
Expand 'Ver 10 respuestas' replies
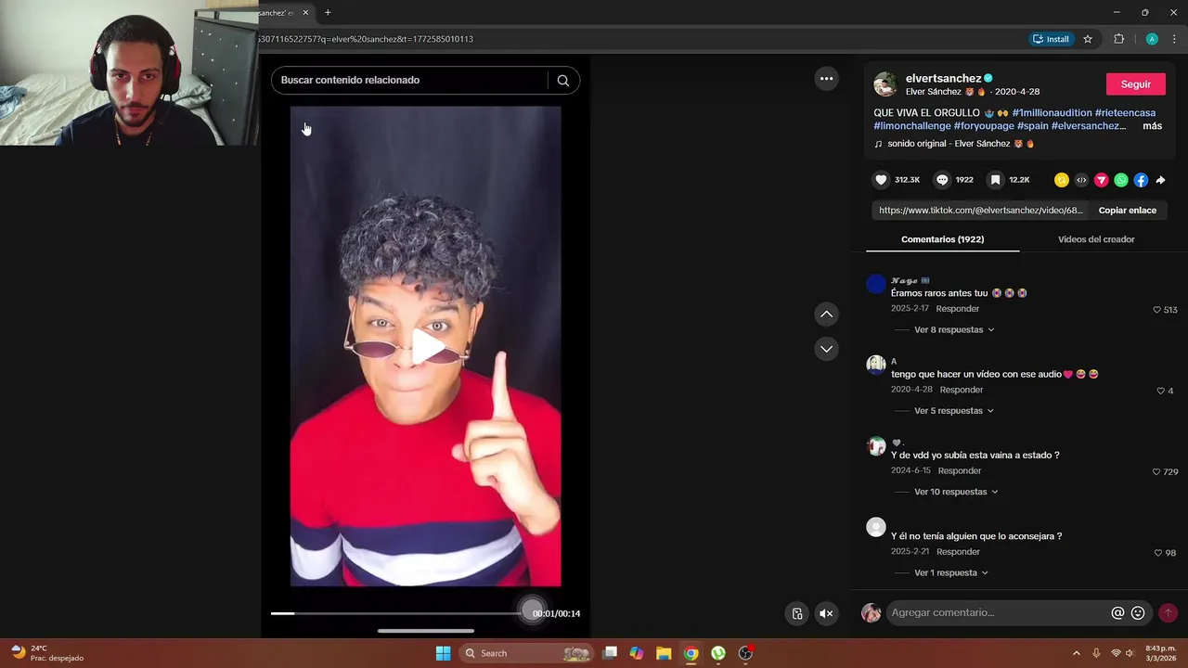[x=956, y=492]
